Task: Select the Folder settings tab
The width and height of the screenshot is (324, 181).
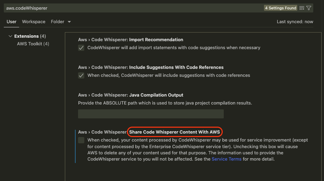Action: (x=58, y=21)
